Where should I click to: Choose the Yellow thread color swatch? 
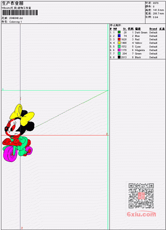[119, 43]
